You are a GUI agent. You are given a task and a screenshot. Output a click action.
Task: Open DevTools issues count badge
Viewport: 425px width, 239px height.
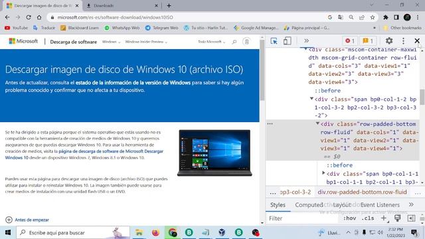368,41
